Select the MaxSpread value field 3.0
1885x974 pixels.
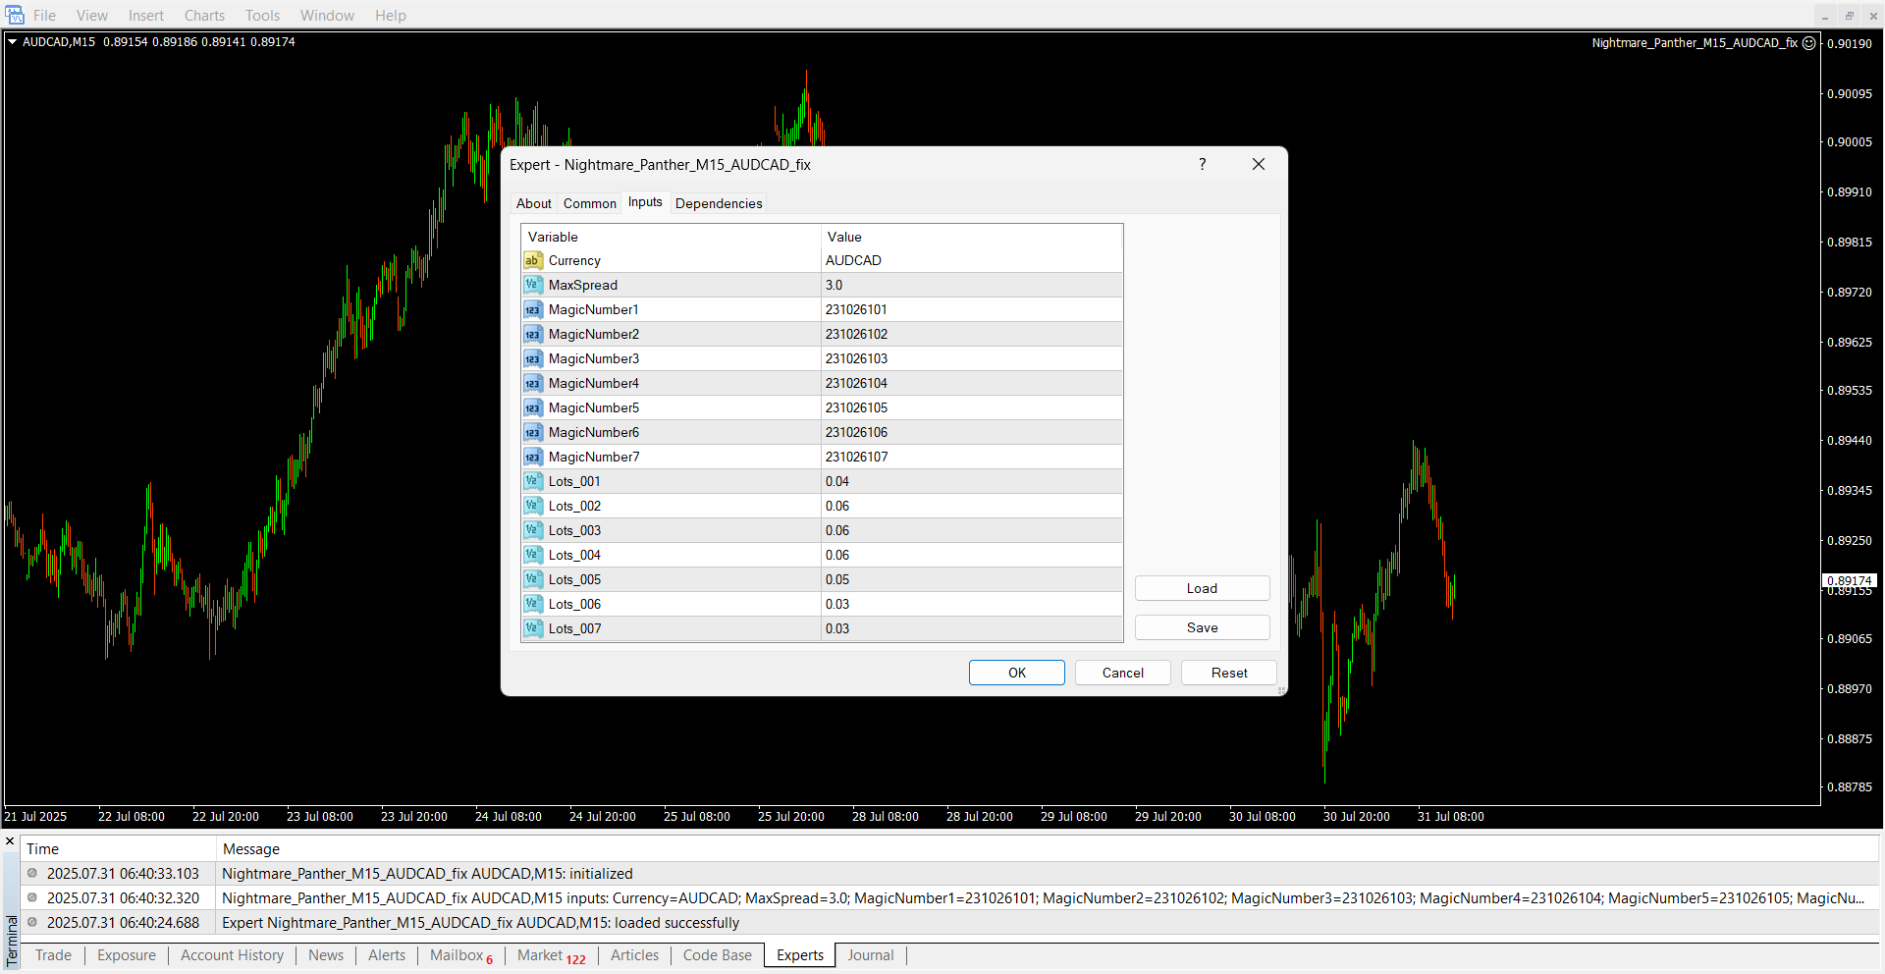[970, 285]
